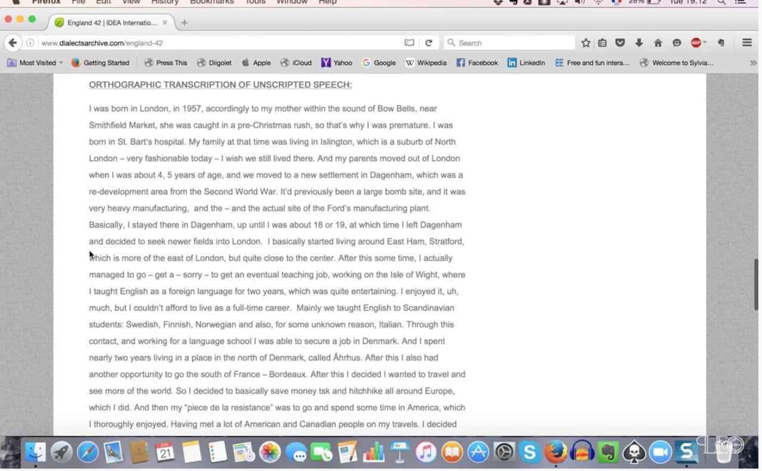Select the England 42 browser tab

(111, 23)
